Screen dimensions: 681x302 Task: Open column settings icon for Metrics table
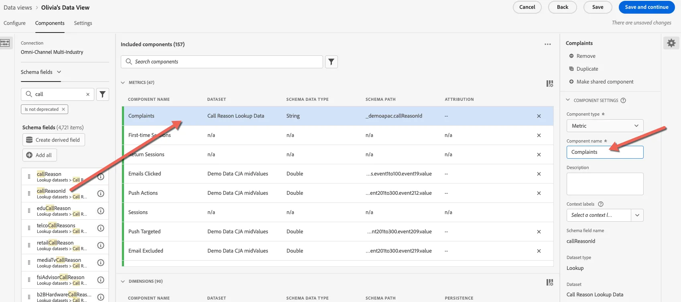(x=550, y=84)
